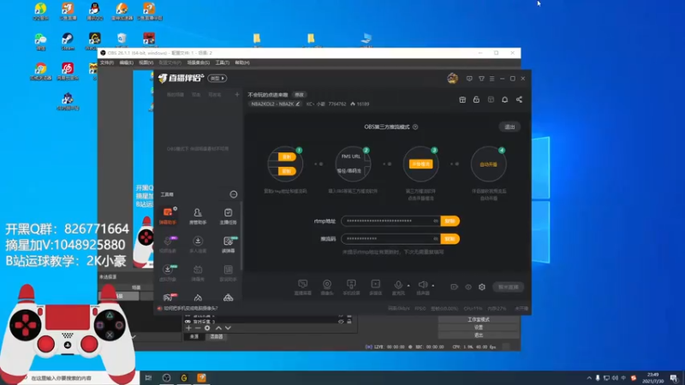Copy the stream code with orange button
685x385 pixels.
[x=450, y=239]
